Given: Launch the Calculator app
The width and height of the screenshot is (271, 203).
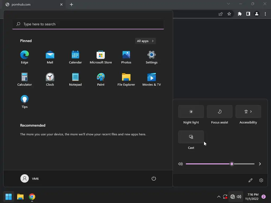Looking at the screenshot, I should tap(25, 79).
